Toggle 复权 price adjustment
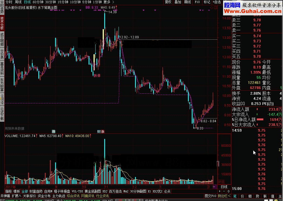 168,2
